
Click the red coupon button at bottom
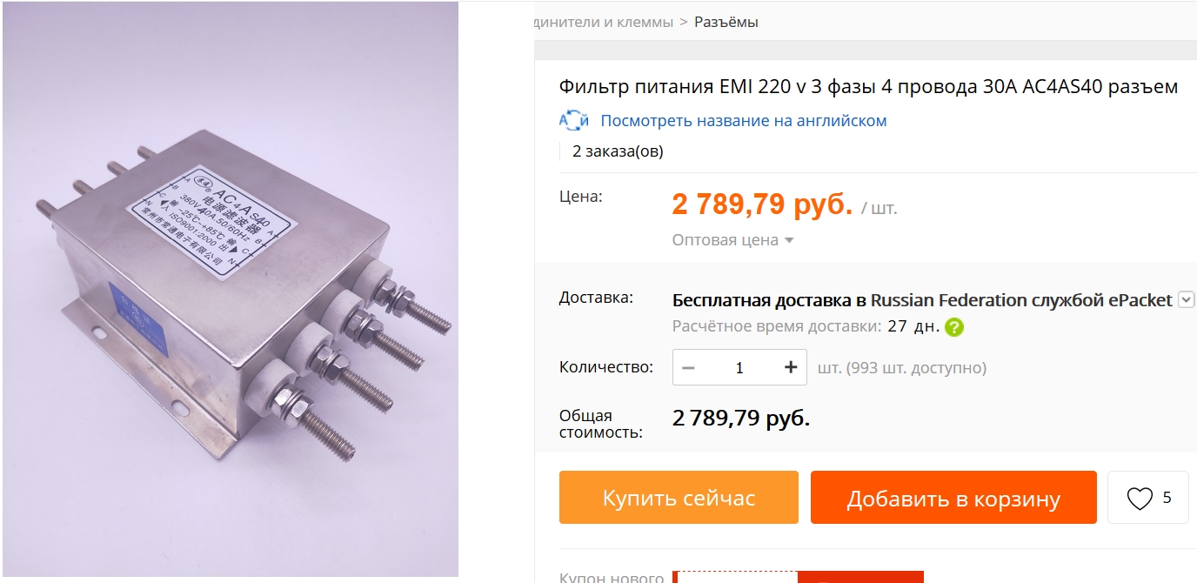pyautogui.click(x=860, y=577)
